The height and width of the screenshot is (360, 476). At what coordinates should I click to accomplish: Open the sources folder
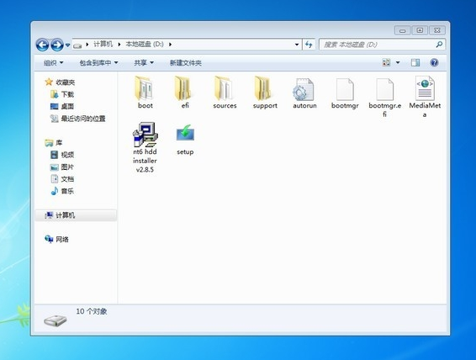coord(225,93)
